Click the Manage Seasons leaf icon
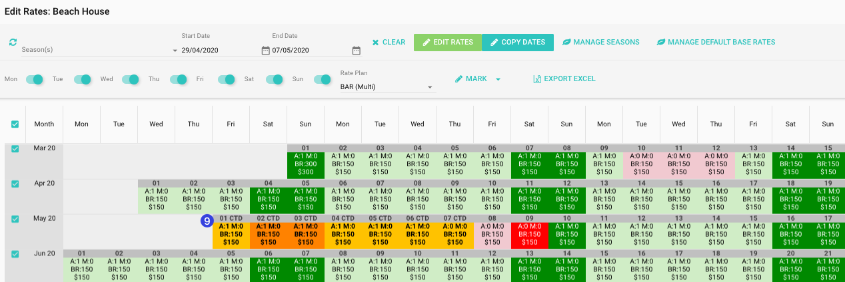Viewport: 845px width, 282px height. click(566, 43)
